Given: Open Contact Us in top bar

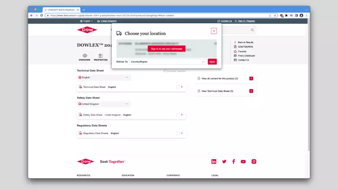Looking at the screenshot, I should point(224,21).
